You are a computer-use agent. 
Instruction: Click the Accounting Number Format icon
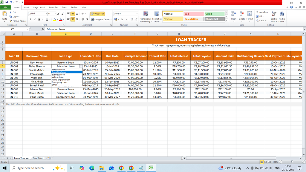116,19
